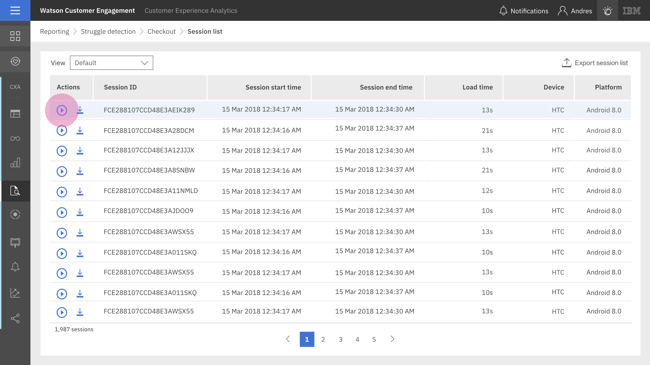Go to Checkout breadcrumb
The width and height of the screenshot is (650, 365).
[x=161, y=31]
